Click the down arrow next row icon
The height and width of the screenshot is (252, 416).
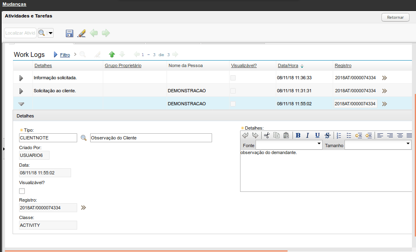tap(122, 54)
